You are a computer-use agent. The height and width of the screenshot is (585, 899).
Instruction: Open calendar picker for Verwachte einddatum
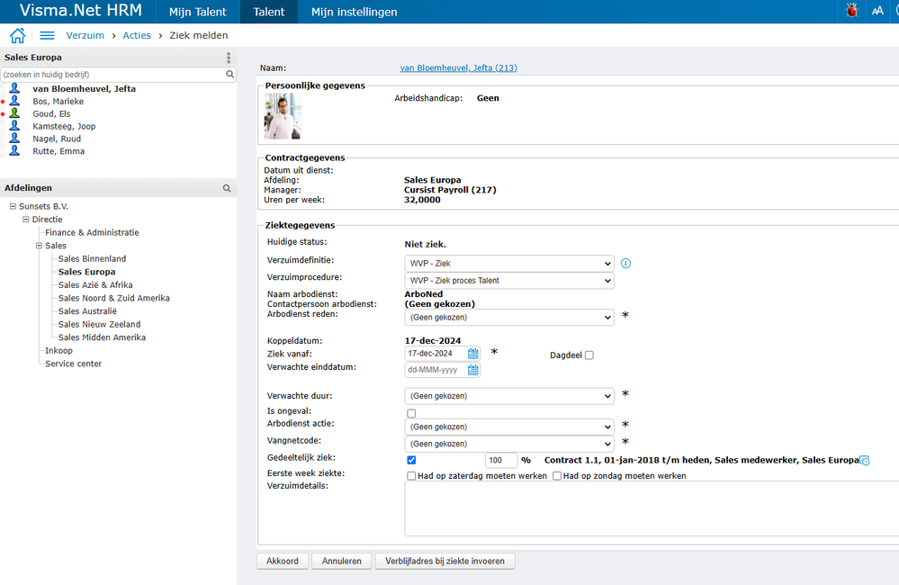click(x=473, y=370)
